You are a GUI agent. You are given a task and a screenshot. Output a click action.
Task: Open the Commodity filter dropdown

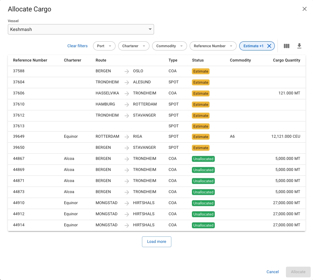[x=169, y=46]
